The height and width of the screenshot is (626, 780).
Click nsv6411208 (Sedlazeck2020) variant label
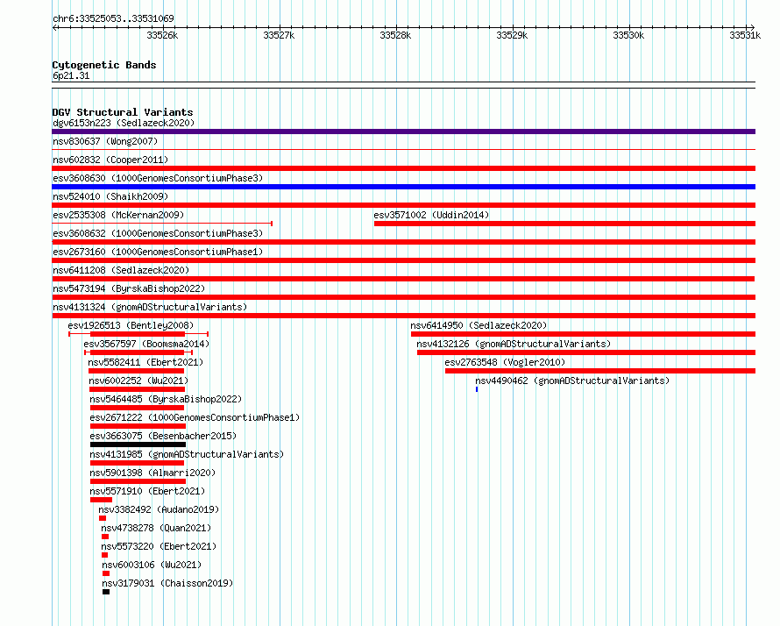(x=121, y=270)
